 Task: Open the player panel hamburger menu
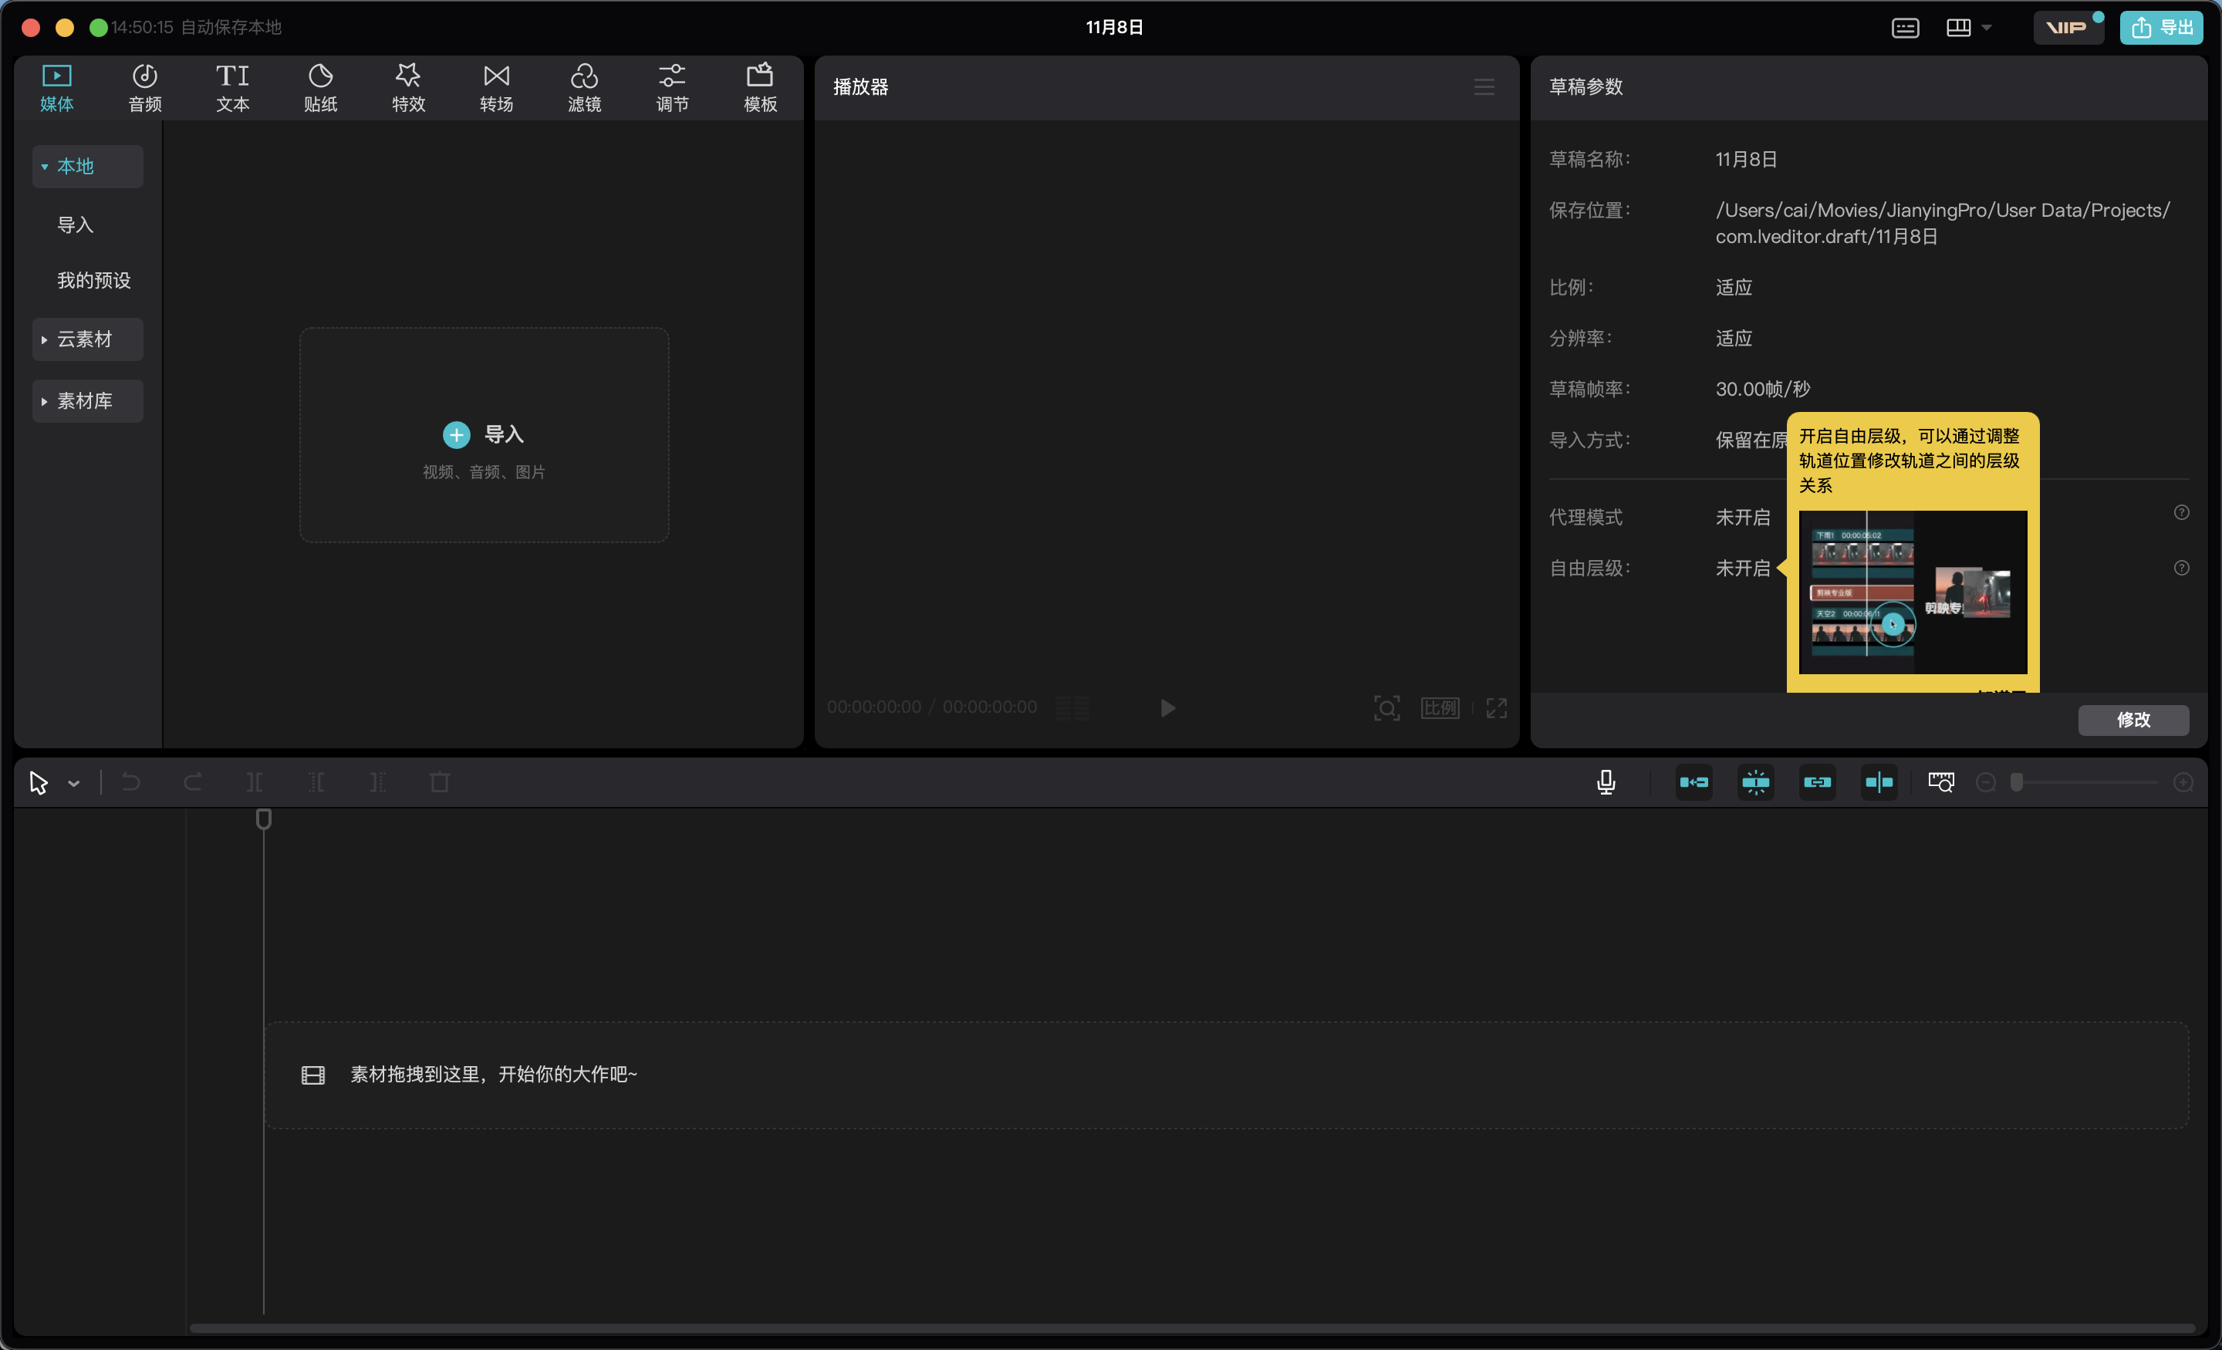pyautogui.click(x=1484, y=86)
